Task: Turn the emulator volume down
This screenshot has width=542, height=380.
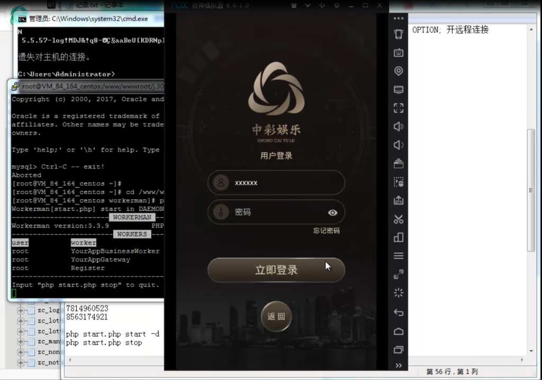Action: (x=399, y=145)
